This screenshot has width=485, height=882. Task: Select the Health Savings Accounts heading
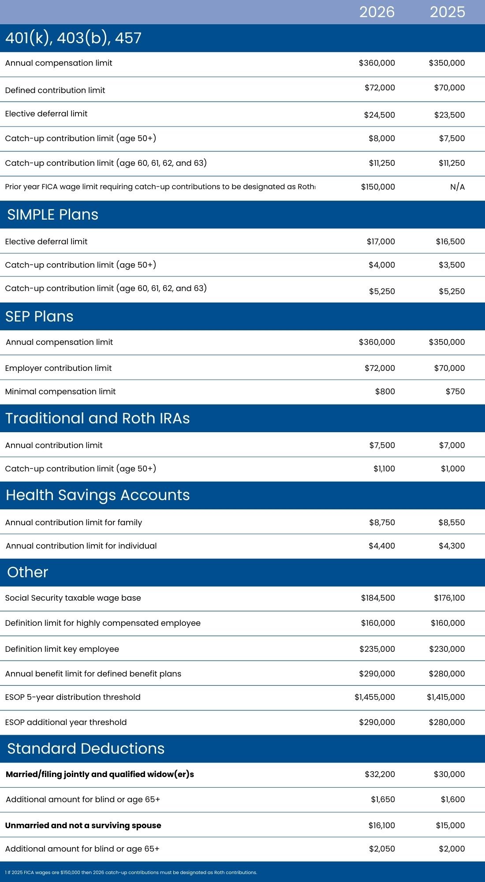tap(97, 495)
